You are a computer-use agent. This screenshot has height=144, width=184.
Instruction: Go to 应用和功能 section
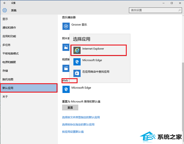point(29,36)
